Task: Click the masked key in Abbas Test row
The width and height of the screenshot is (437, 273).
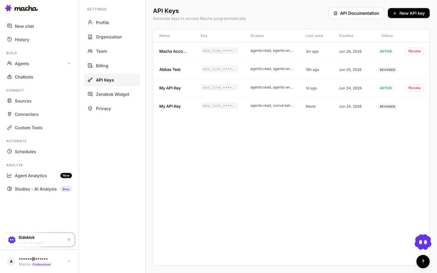Action: coord(219,69)
